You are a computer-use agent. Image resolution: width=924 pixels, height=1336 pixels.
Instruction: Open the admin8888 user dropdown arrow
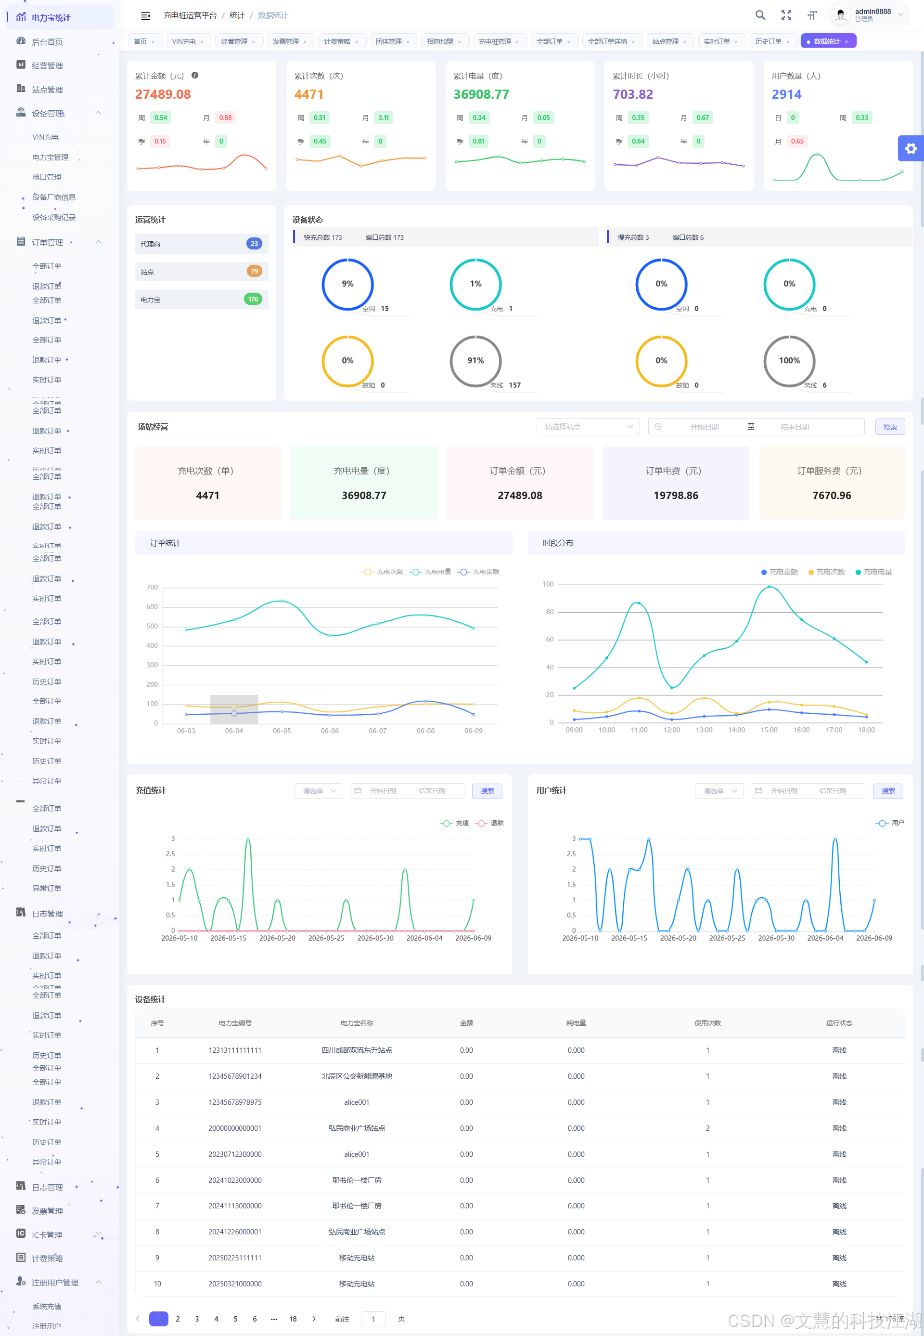pyautogui.click(x=901, y=15)
